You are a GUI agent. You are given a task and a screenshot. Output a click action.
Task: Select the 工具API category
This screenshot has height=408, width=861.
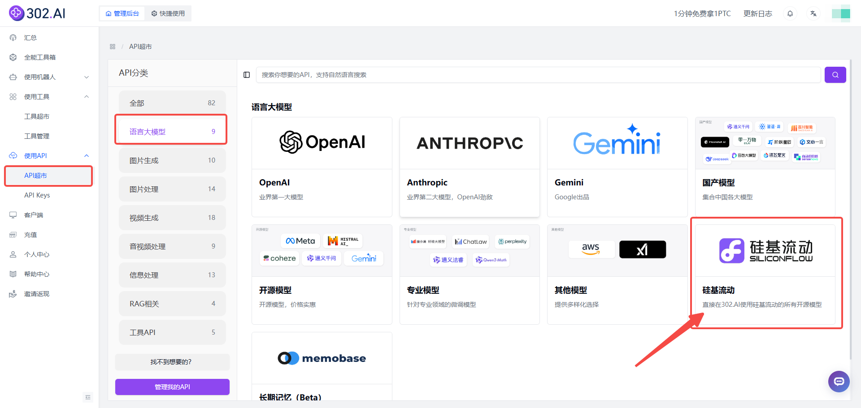(172, 332)
